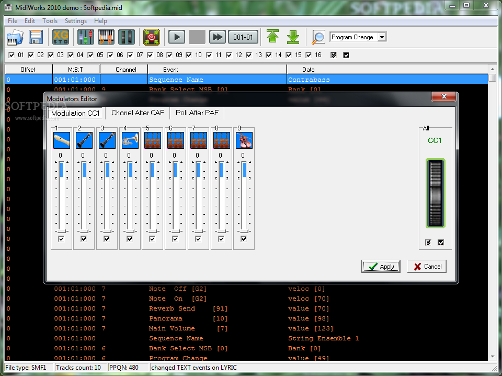Screen dimensions: 502x376
Task: Select channel 3 clarinet instrument icon
Action: (x=107, y=140)
